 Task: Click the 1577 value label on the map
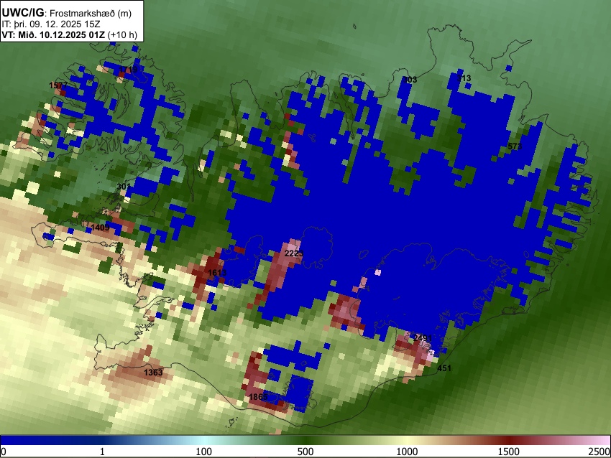[x=58, y=85]
